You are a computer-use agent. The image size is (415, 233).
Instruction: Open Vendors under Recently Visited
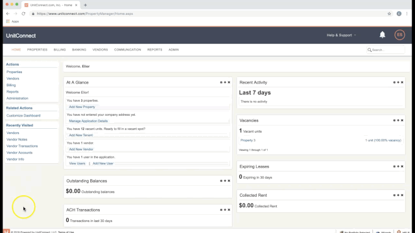(13, 133)
